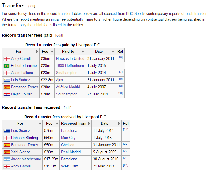Sort paid table by Fee column arrows
Image resolution: width=210 pixels, height=174 pixels.
click(x=52, y=52)
